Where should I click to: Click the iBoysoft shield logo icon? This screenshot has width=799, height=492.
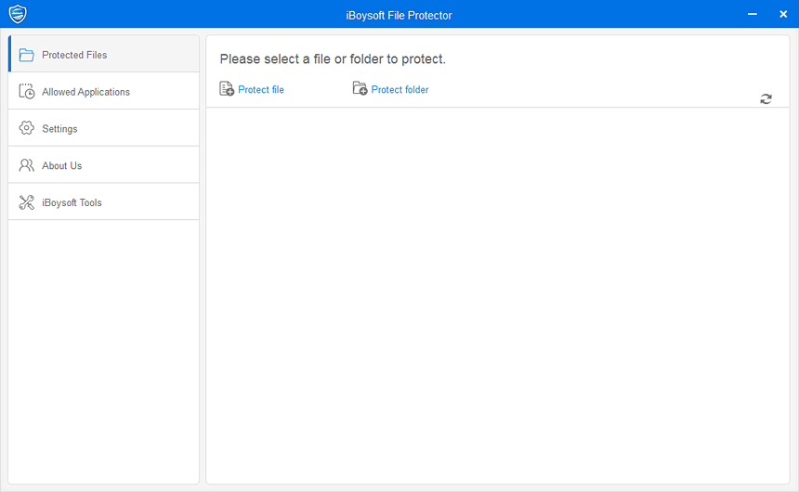point(17,14)
